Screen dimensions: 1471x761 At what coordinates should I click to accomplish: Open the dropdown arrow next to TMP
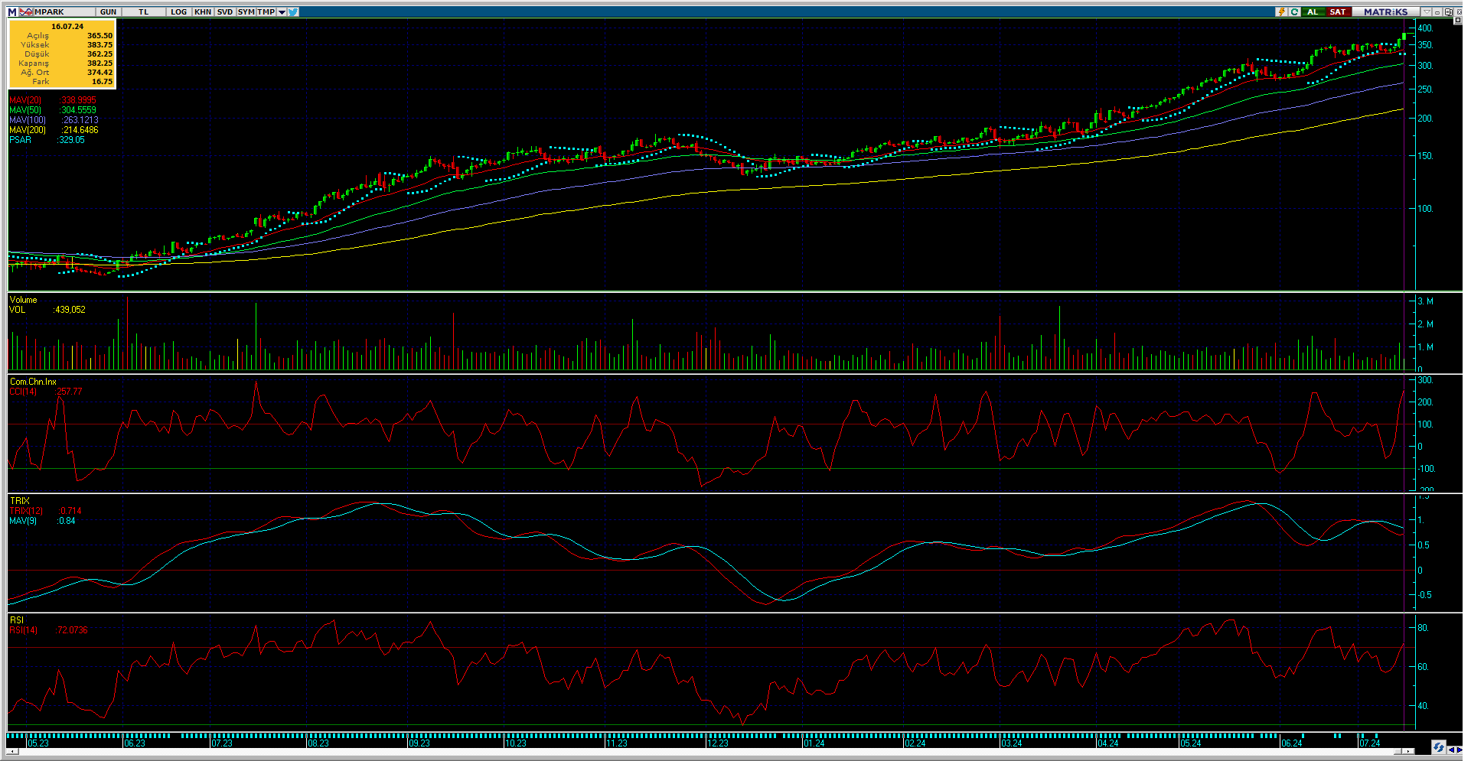[x=282, y=11]
